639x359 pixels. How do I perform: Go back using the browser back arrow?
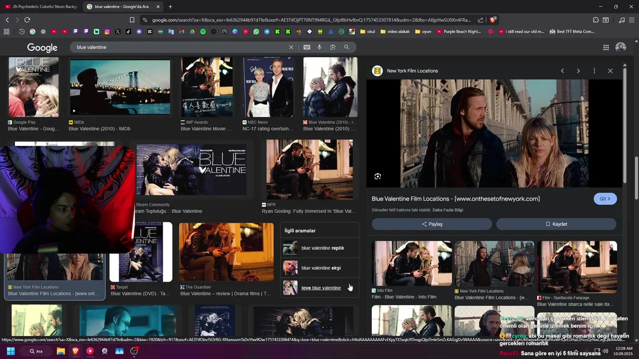click(x=7, y=20)
